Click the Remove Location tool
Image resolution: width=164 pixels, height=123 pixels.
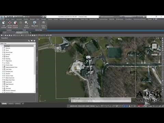tap(15, 25)
